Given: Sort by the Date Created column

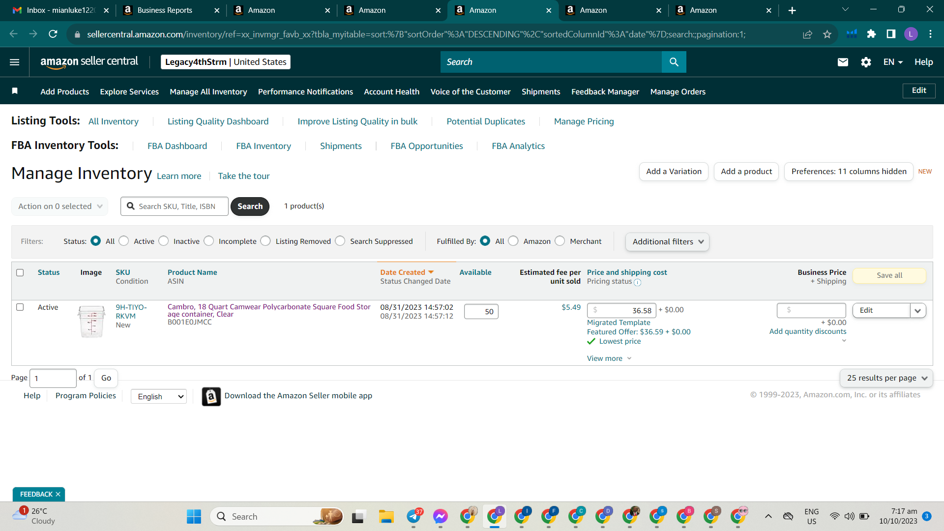Looking at the screenshot, I should point(407,272).
